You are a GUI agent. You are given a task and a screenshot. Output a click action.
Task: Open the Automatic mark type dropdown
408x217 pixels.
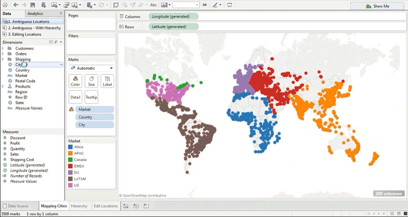(91, 68)
